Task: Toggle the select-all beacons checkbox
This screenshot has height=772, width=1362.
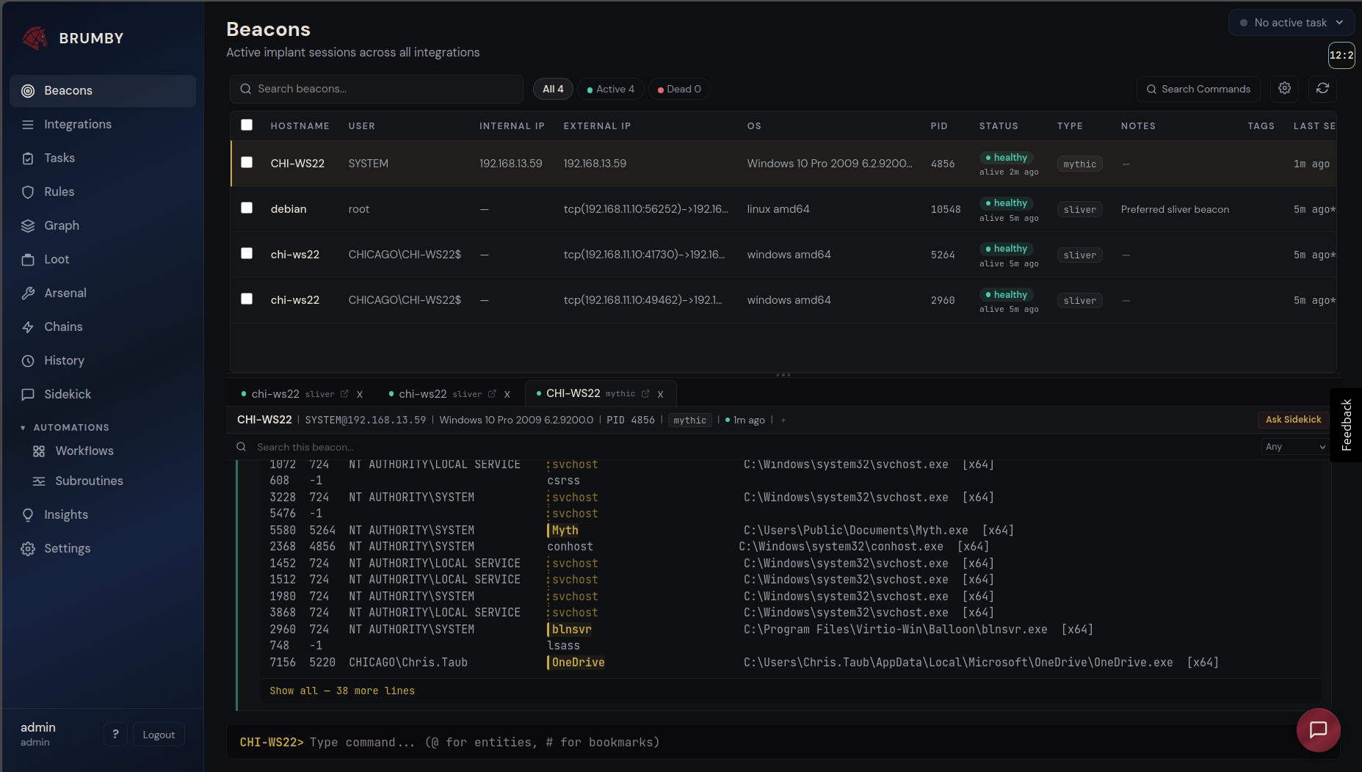Action: click(247, 125)
